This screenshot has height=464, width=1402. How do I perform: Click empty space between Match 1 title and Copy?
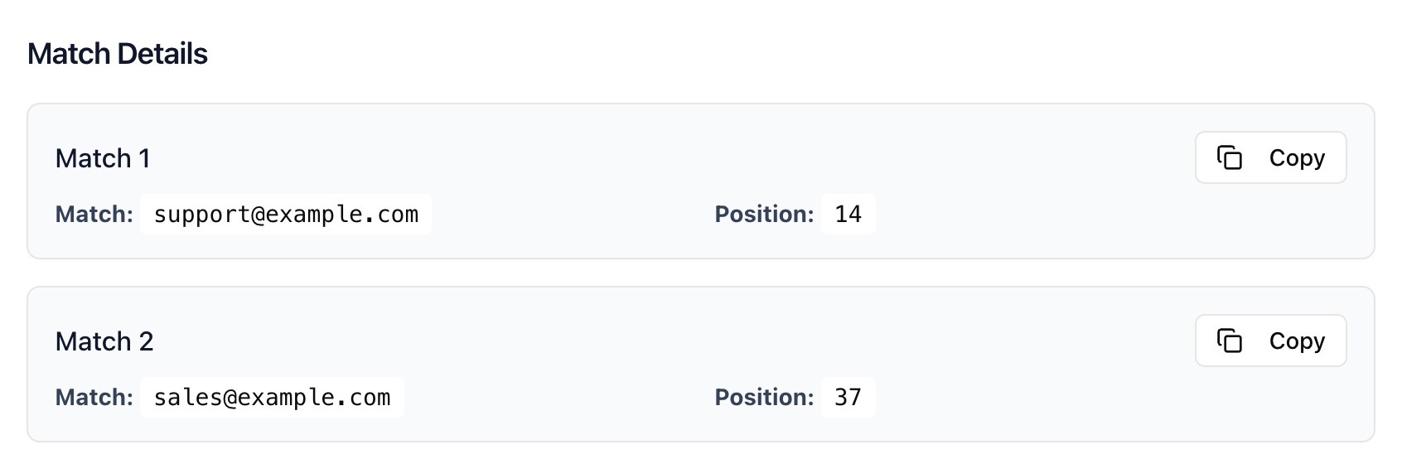pos(663,157)
